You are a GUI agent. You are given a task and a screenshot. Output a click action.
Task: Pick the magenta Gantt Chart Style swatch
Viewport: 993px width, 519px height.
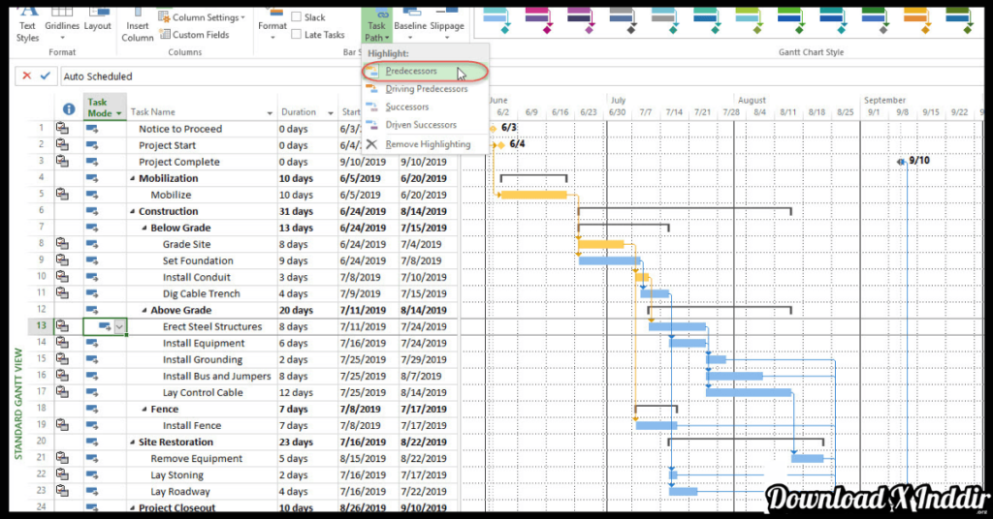pyautogui.click(x=539, y=15)
